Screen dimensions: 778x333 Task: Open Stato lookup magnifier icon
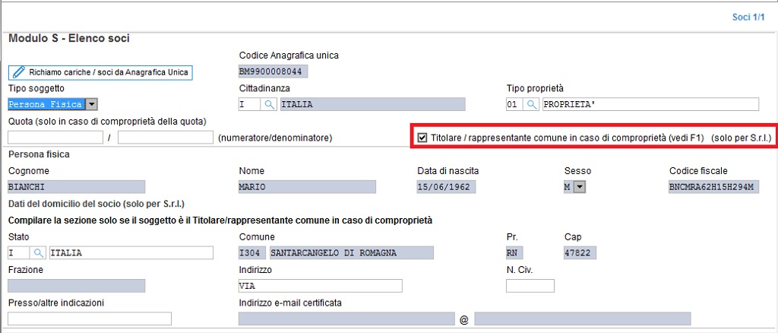[x=38, y=252]
